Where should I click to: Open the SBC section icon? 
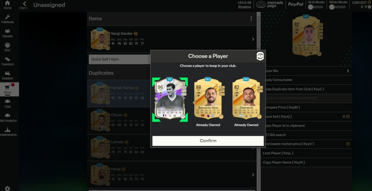(7, 45)
